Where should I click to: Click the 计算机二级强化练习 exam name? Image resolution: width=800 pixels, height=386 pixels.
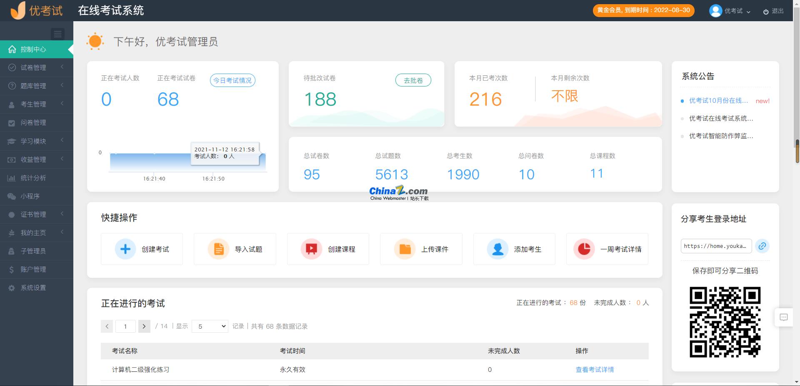pos(140,369)
